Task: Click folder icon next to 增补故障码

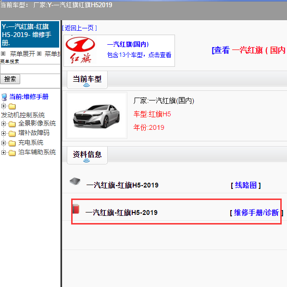Action: point(12,134)
